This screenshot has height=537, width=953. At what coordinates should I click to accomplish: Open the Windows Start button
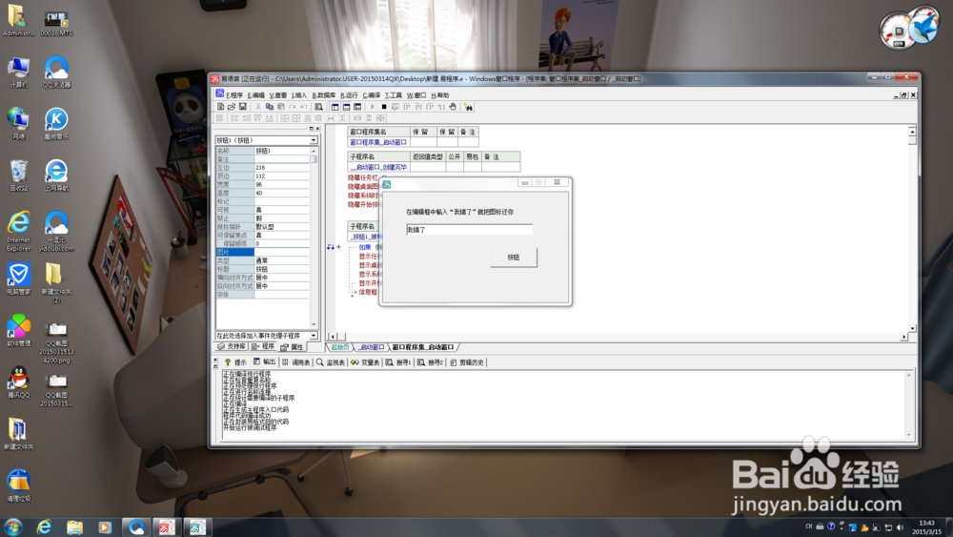pos(12,527)
